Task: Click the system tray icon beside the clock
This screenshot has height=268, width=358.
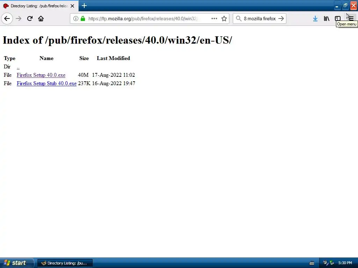Action: click(x=332, y=263)
